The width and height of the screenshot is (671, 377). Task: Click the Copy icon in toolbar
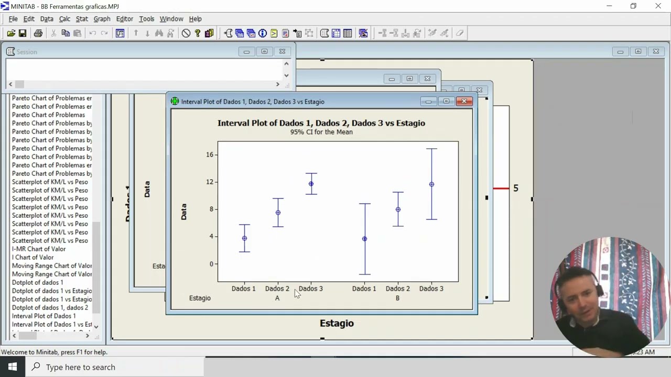[66, 33]
